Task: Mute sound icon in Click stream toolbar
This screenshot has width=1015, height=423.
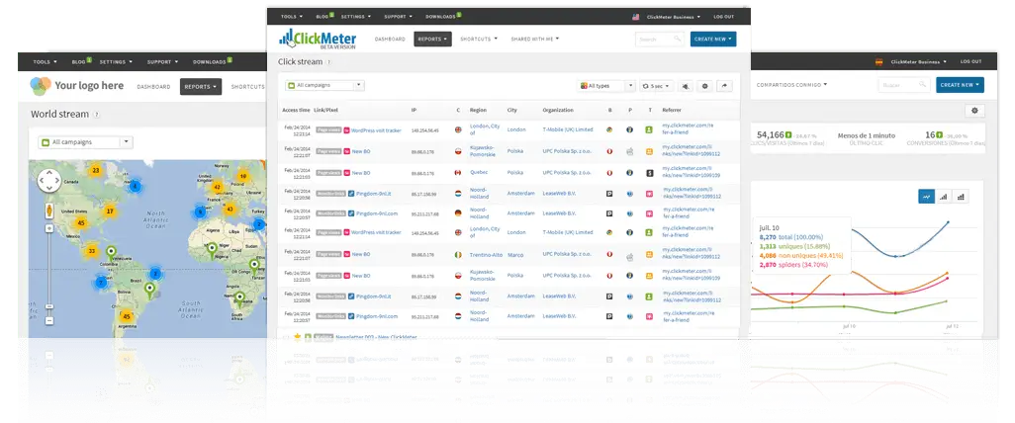Action: 686,86
